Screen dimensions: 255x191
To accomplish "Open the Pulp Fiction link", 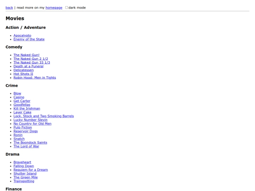I will [x=23, y=127].
